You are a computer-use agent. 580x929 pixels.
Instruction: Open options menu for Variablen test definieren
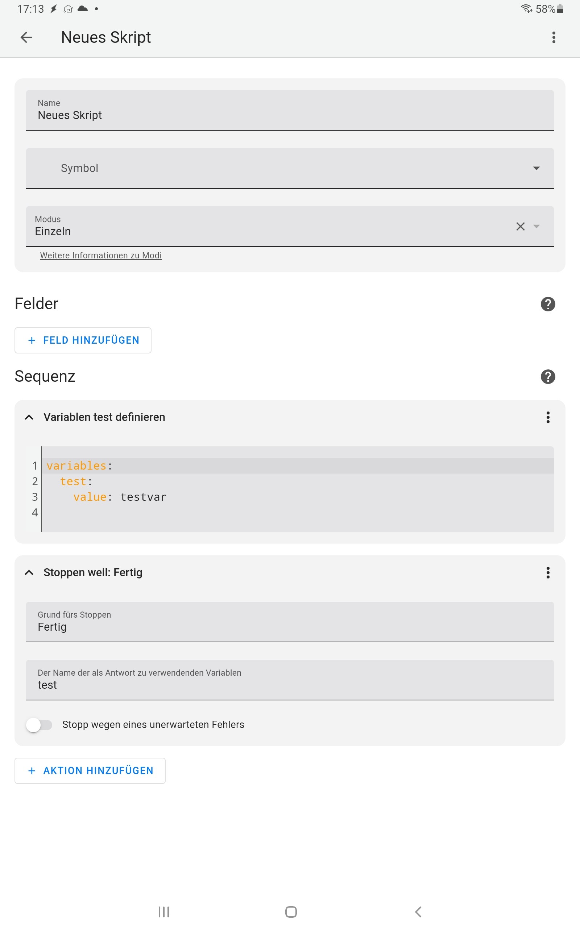(548, 417)
